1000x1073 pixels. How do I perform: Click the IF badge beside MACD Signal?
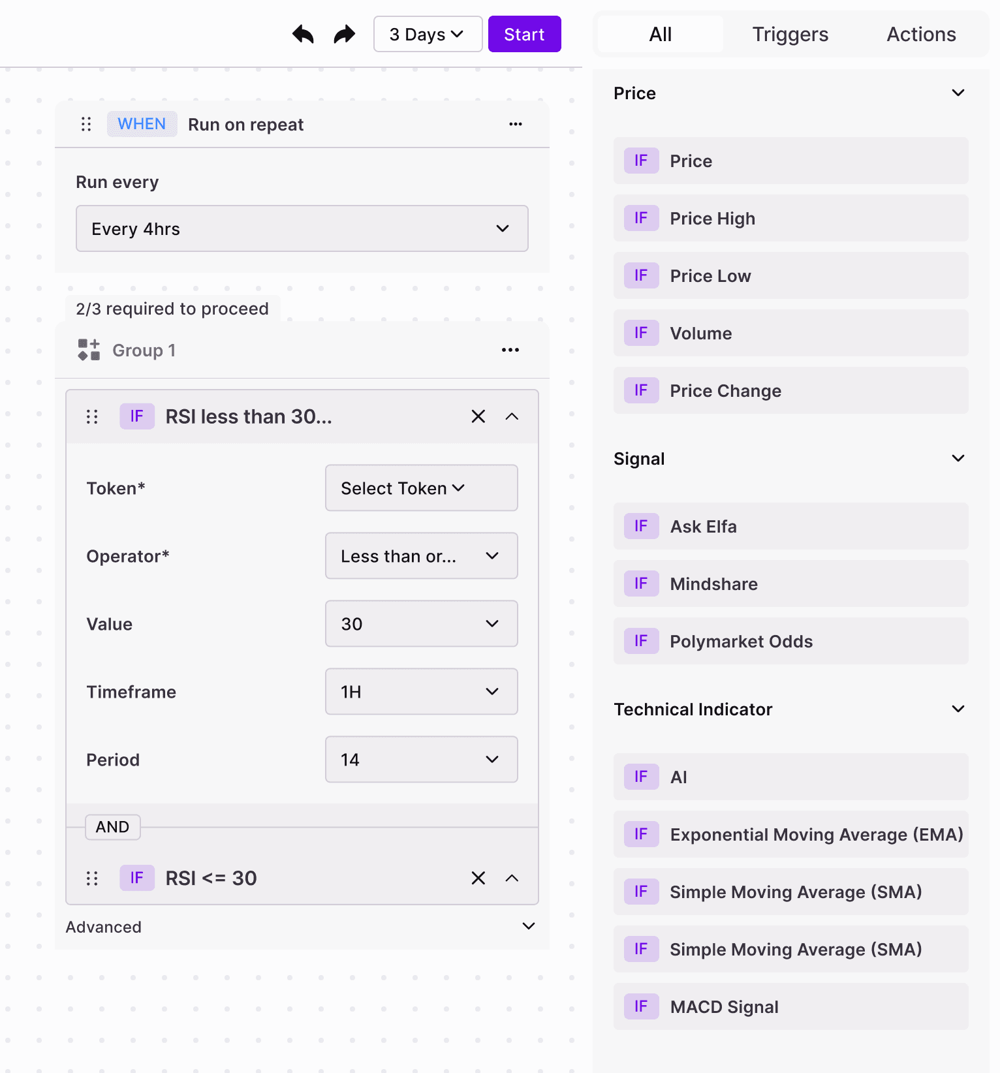[x=641, y=1006]
